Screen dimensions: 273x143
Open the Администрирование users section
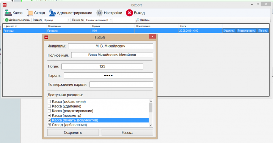click(71, 13)
